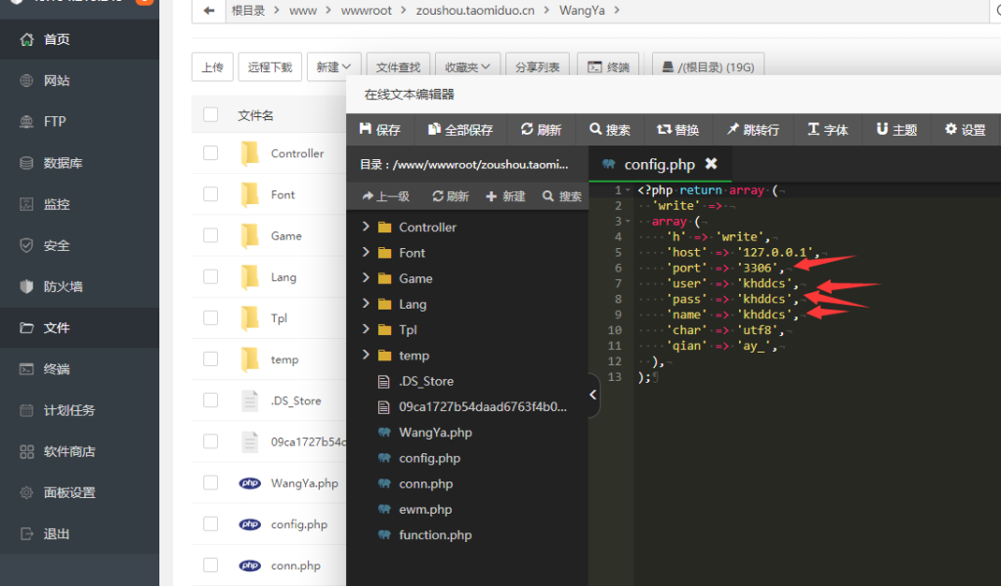
Task: Open the 收藏夹 favorites dropdown
Action: click(x=466, y=64)
